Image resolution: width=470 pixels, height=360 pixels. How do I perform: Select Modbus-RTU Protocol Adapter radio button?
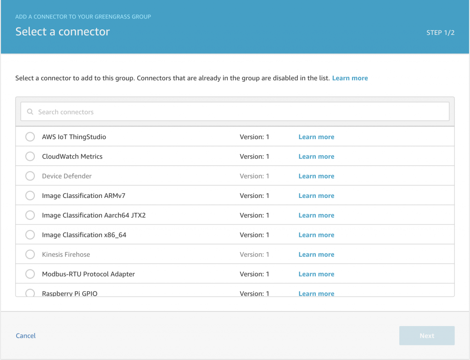tap(30, 274)
